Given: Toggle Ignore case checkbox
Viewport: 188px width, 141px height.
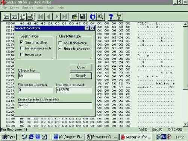Looking at the screenshot, I should tap(22, 54).
